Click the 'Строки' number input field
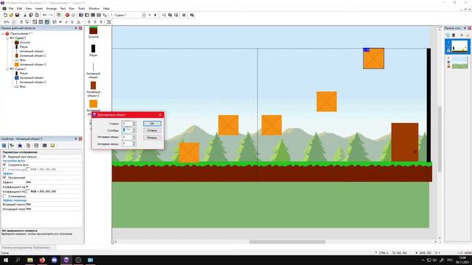This screenshot has width=472, height=265. click(127, 124)
